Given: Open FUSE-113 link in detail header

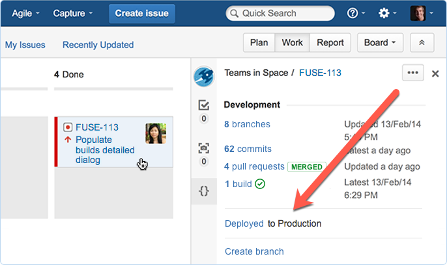Looking at the screenshot, I should coord(320,73).
